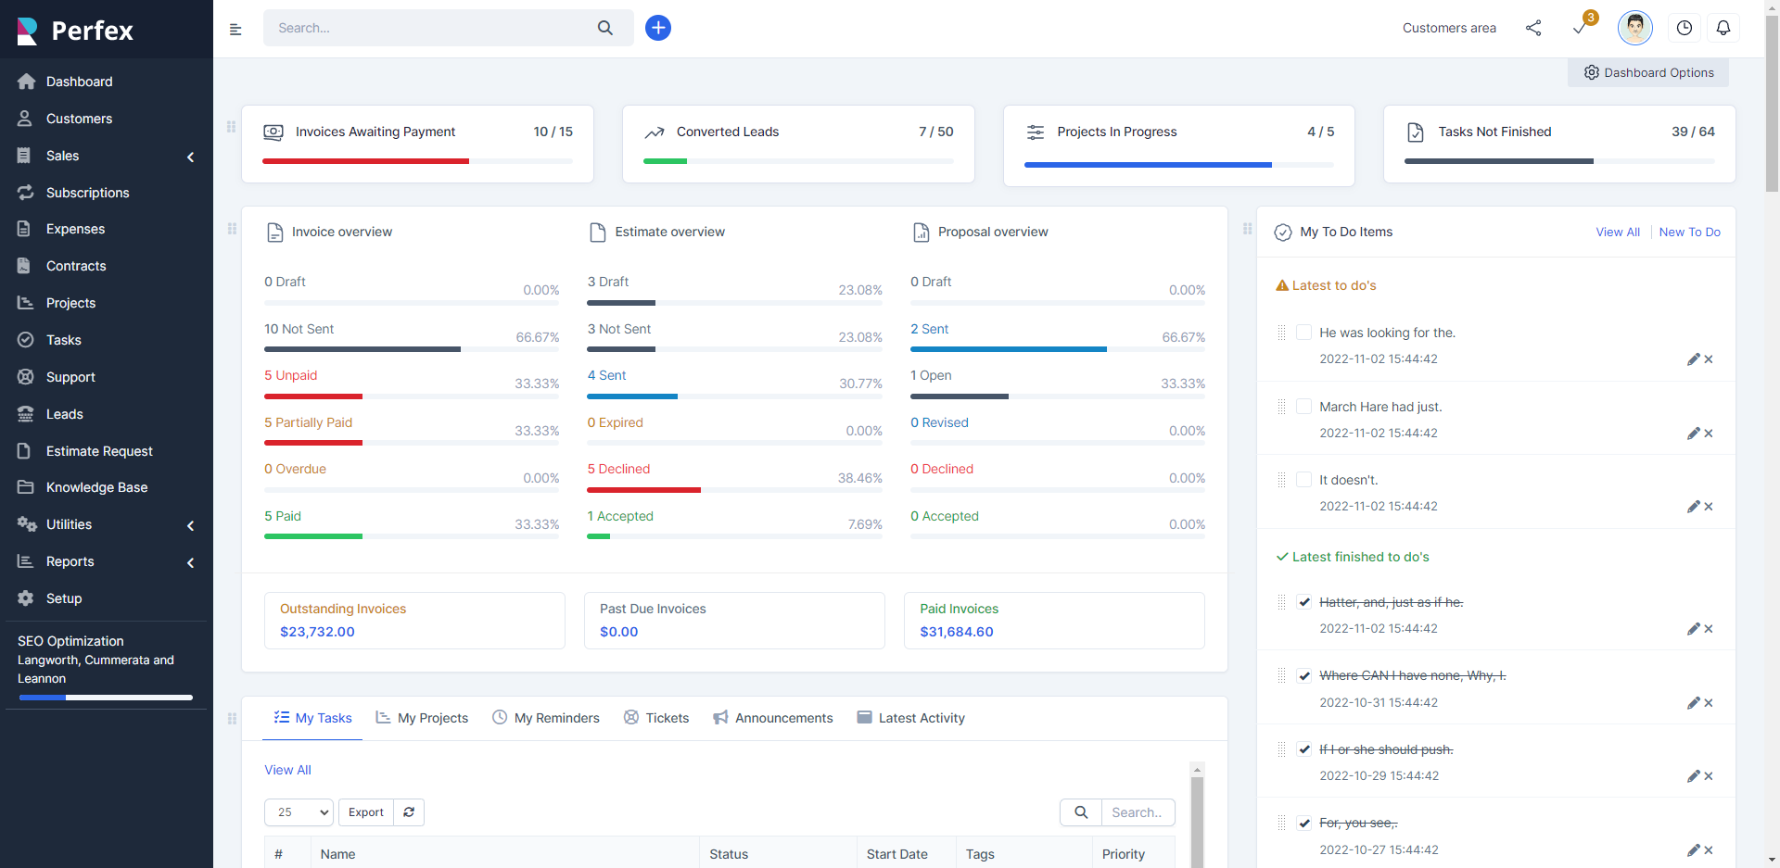Image resolution: width=1780 pixels, height=868 pixels.
Task: Open the notifications bell icon
Action: pyautogui.click(x=1723, y=28)
